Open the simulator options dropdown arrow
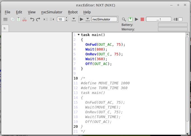Image resolution: width=191 pixels, height=136 pixels. [88, 19]
